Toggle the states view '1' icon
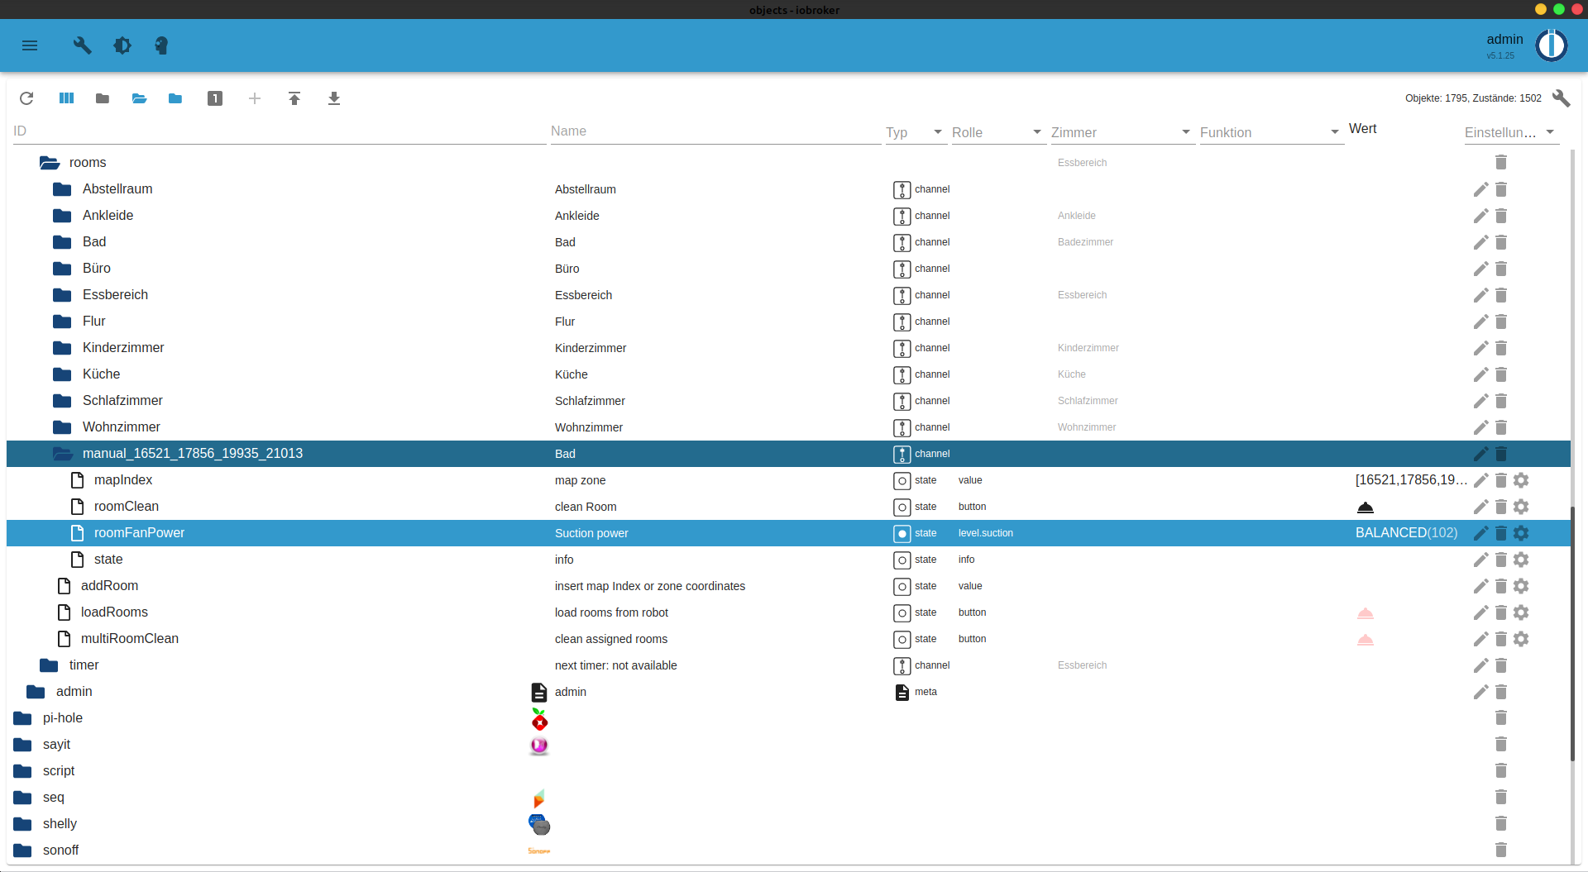 [215, 98]
